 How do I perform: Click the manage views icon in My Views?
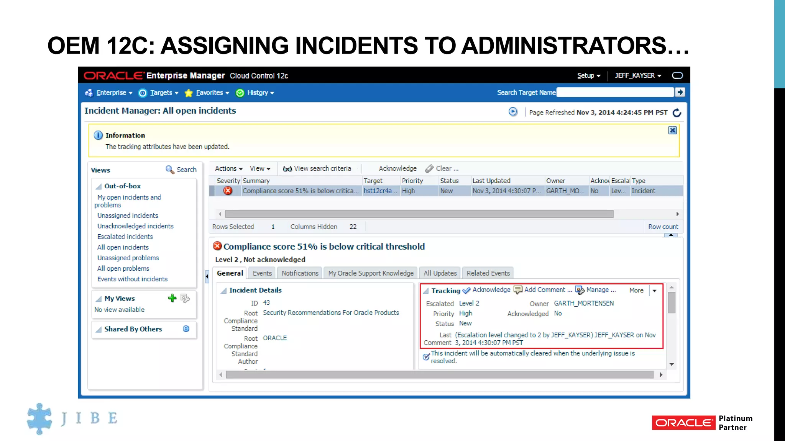click(185, 298)
